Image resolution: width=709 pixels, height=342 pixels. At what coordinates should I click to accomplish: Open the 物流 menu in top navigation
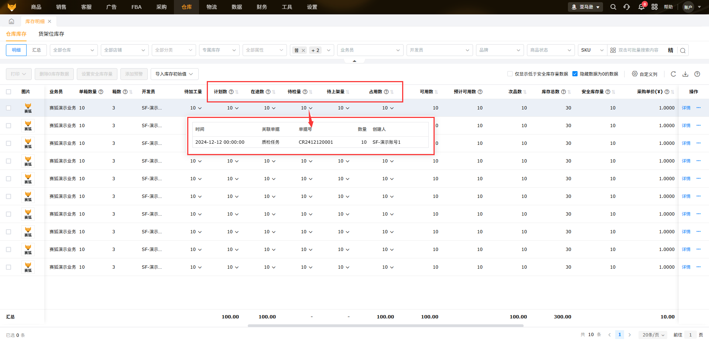tap(212, 7)
